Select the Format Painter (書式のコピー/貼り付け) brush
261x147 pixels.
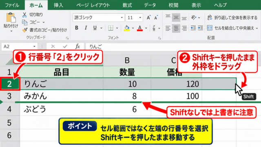tap(25, 30)
